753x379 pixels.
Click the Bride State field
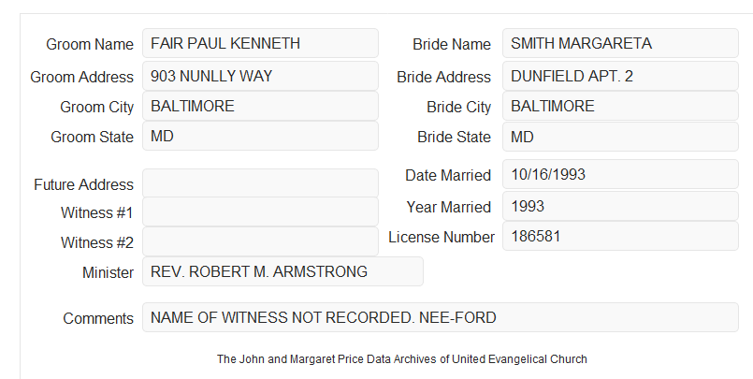click(620, 137)
